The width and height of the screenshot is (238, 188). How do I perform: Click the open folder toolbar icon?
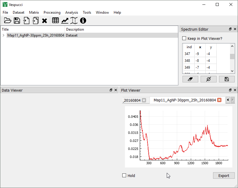(x=7, y=21)
